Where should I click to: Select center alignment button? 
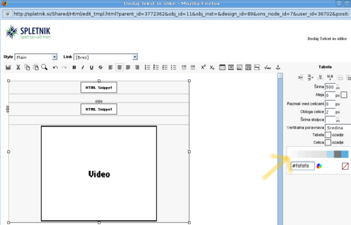click(119, 67)
